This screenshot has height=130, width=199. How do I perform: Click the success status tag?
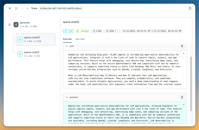pyautogui.click(x=83, y=31)
